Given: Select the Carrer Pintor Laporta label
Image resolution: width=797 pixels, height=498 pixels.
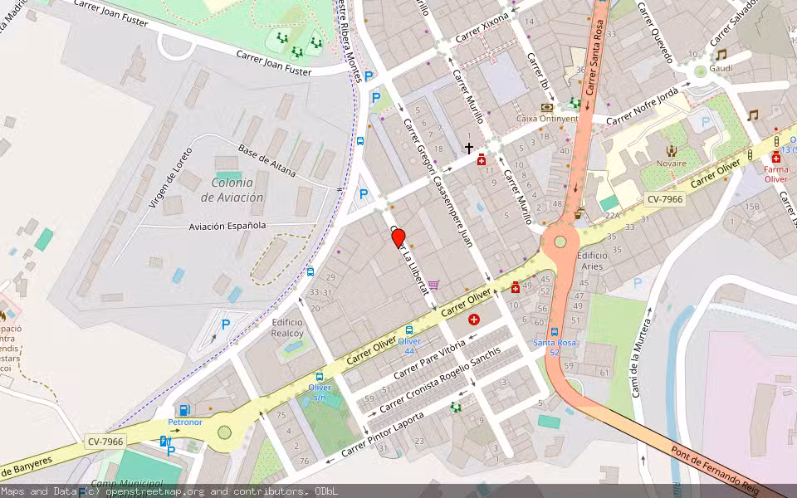Looking at the screenshot, I should (x=382, y=434).
